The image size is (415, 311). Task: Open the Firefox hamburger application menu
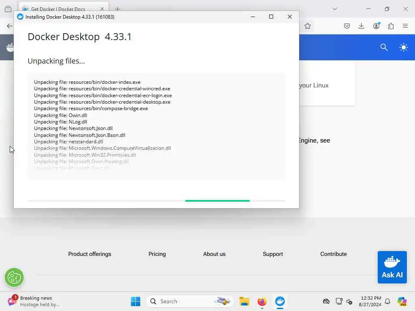(x=405, y=26)
